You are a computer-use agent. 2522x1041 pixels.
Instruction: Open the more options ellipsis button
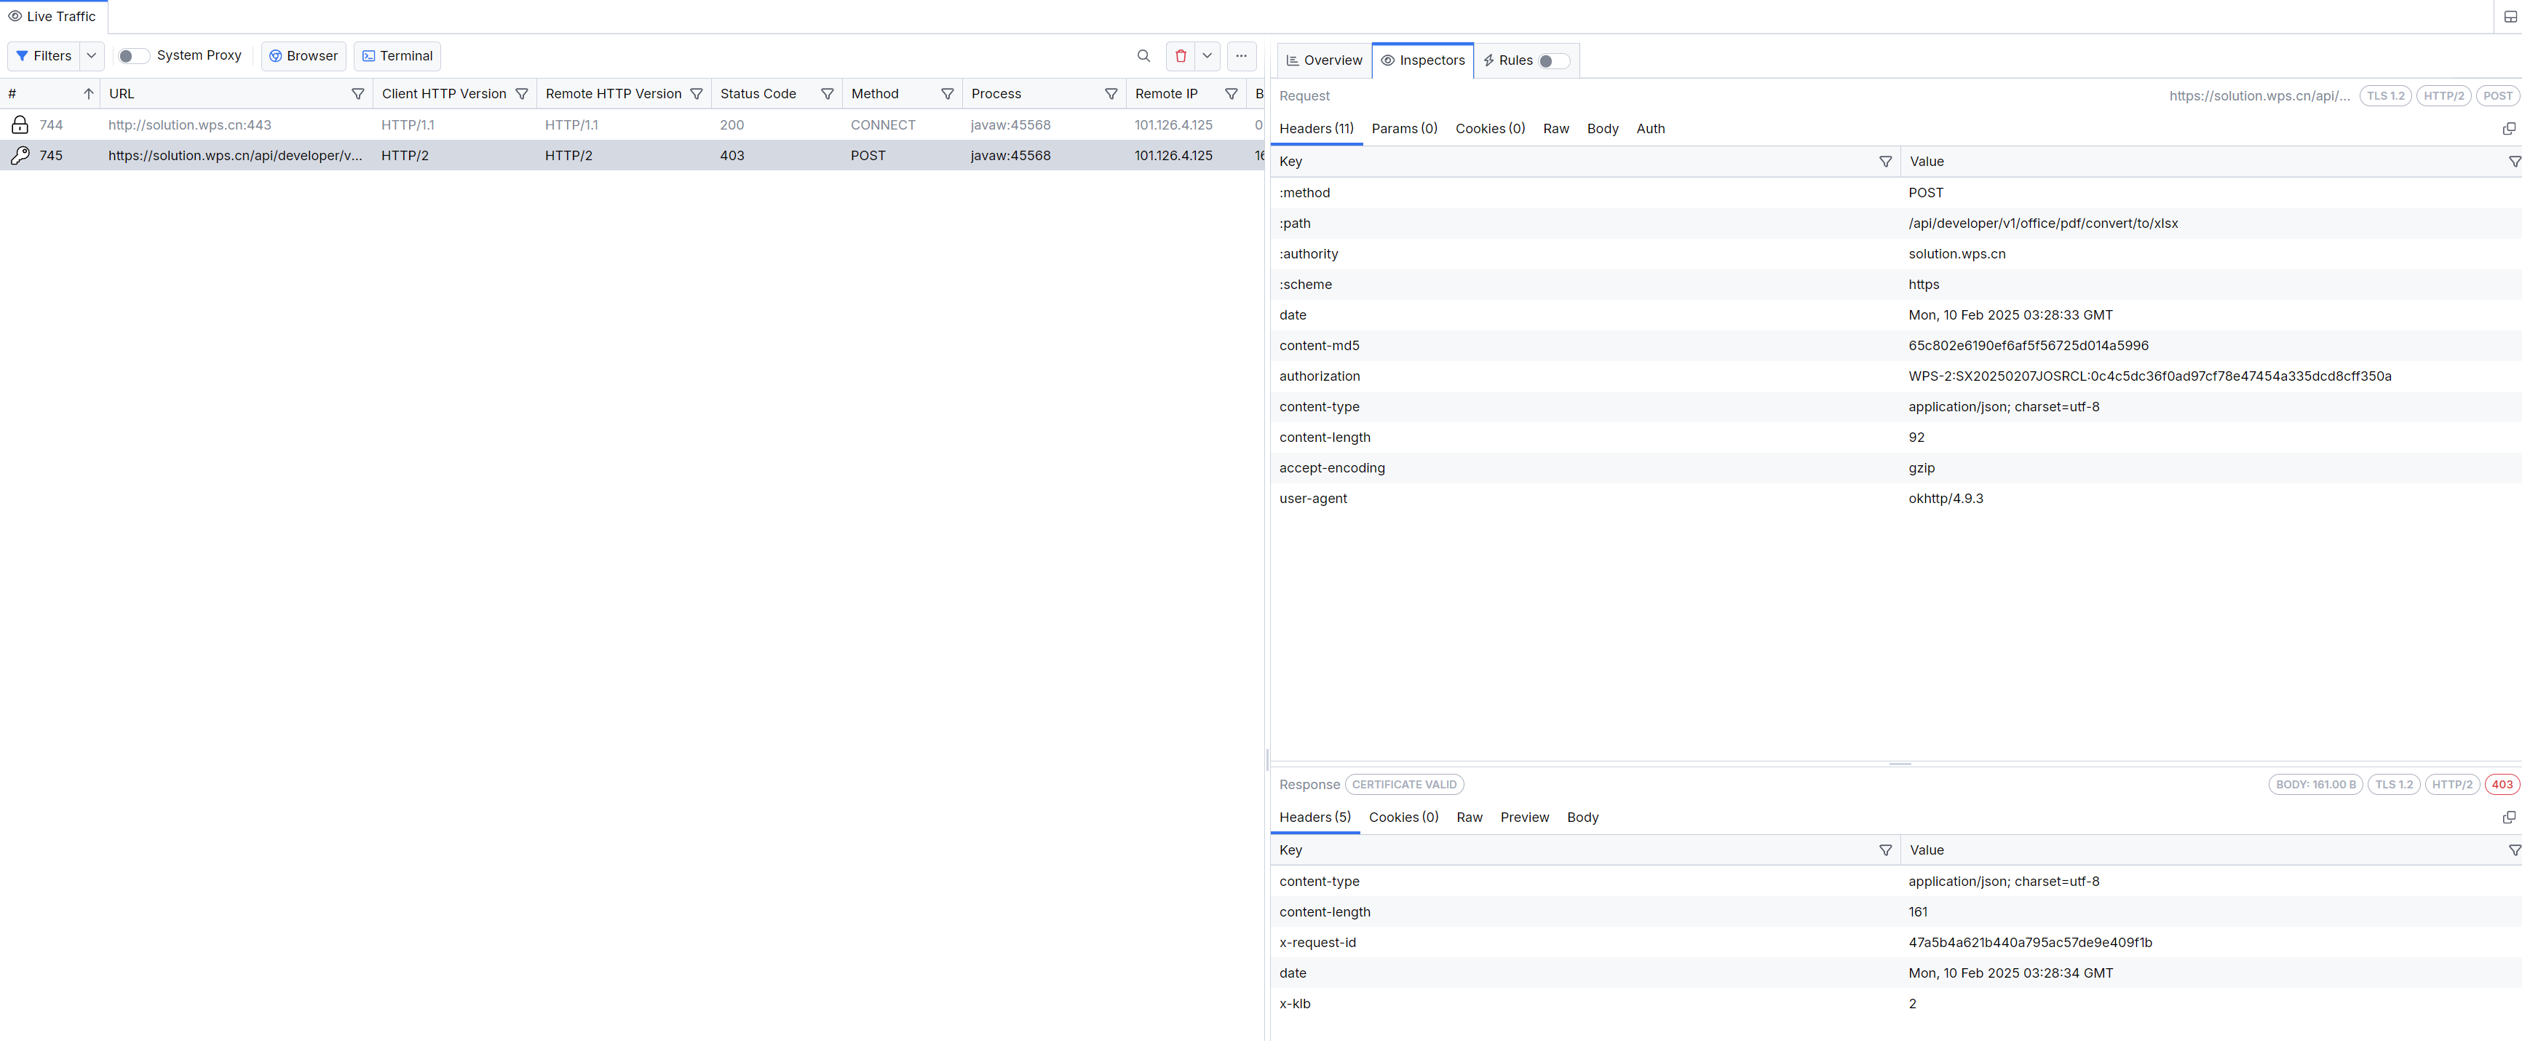pyautogui.click(x=1242, y=56)
